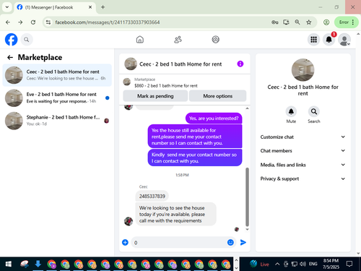Click the Facebook search magnifier icon
361x271 pixels.
pos(27,40)
